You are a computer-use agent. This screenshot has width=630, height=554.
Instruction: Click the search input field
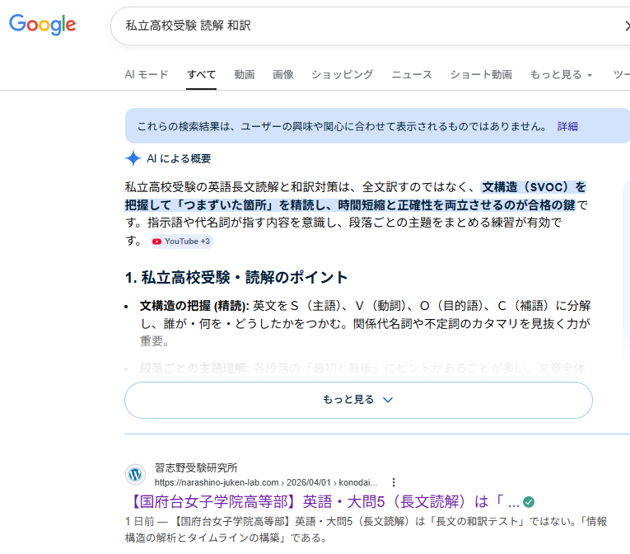[362, 26]
